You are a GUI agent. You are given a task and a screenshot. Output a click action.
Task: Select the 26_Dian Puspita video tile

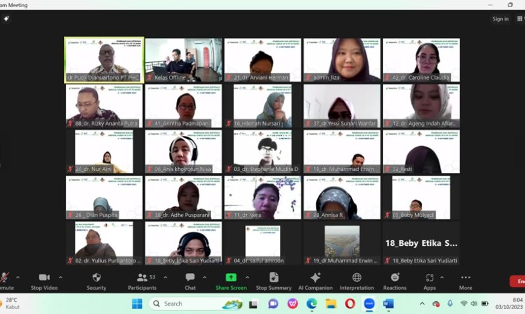[104, 197]
